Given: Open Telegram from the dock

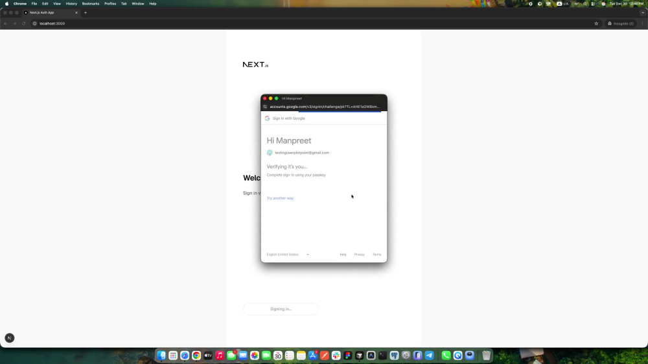Looking at the screenshot, I should click(430, 356).
